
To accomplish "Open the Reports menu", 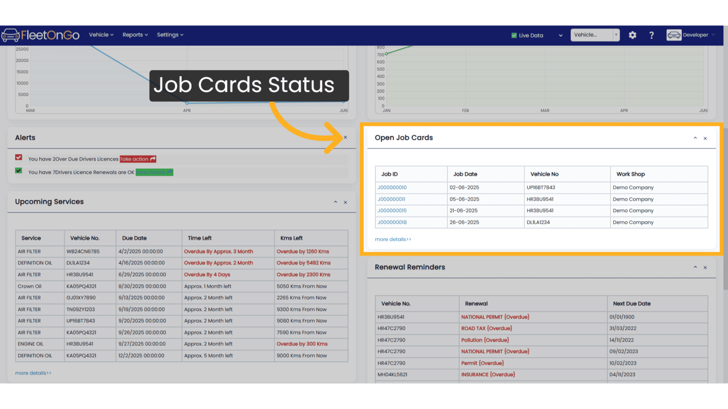I will [135, 35].
